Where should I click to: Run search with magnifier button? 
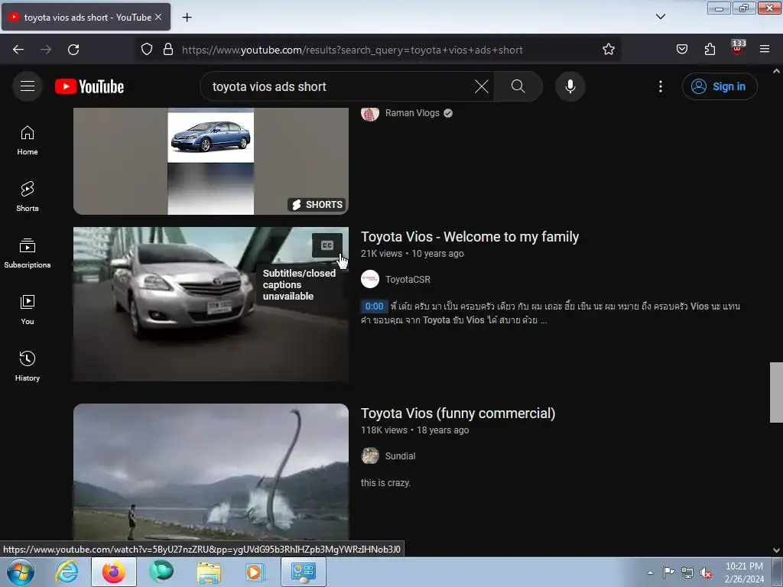[518, 86]
